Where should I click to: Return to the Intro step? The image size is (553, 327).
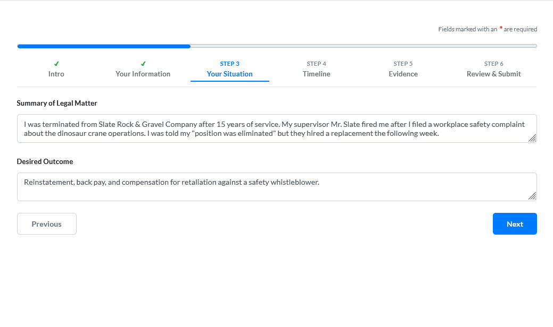point(56,74)
